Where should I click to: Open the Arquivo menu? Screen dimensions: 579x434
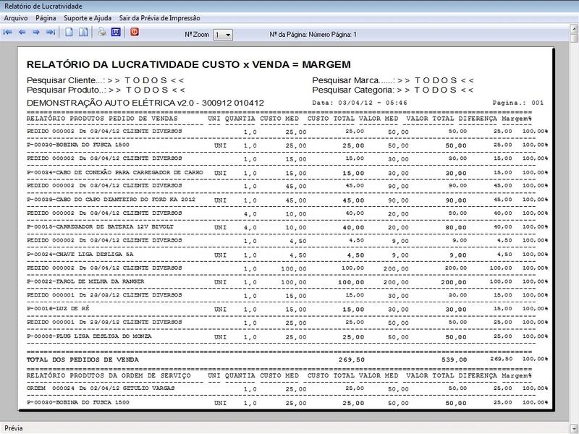click(15, 18)
